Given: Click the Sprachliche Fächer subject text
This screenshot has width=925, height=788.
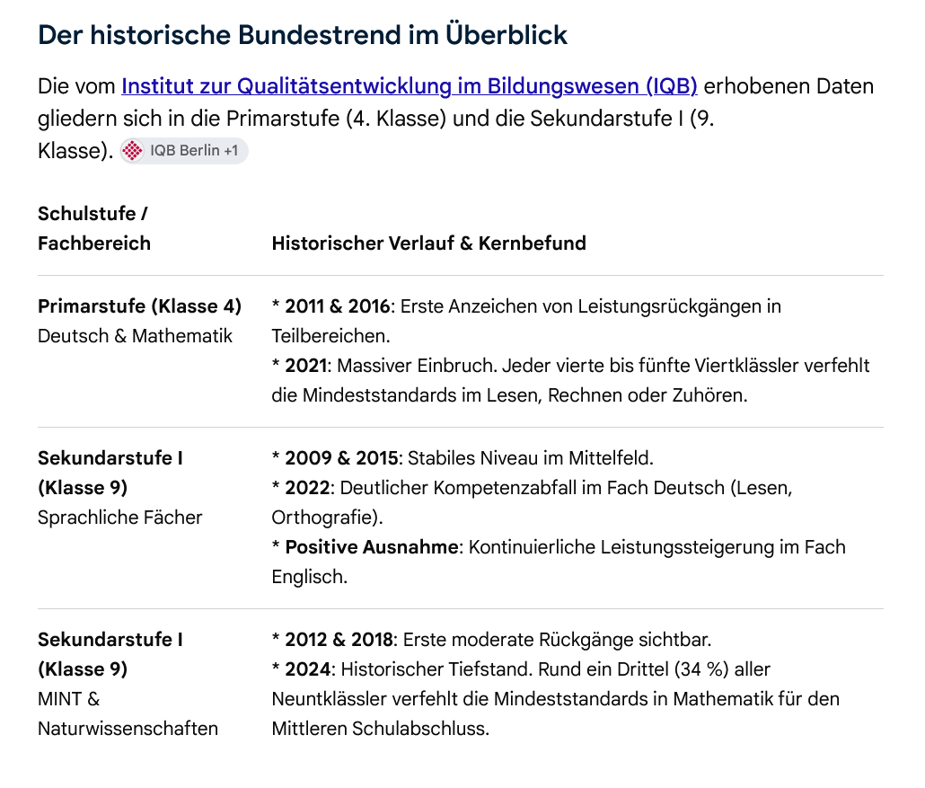Looking at the screenshot, I should [119, 518].
